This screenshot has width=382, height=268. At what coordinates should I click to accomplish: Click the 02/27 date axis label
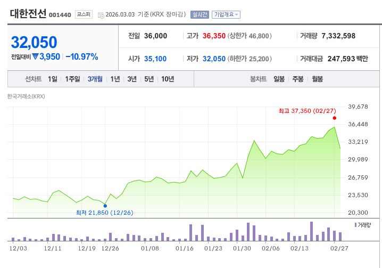[x=339, y=248]
